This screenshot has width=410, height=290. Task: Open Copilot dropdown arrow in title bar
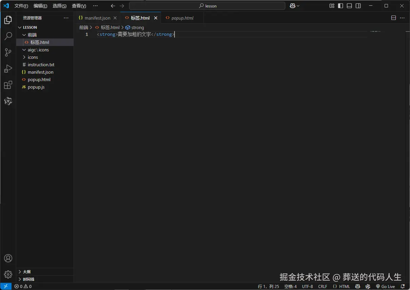pyautogui.click(x=298, y=6)
